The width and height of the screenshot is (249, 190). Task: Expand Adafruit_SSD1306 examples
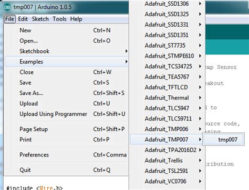(167, 4)
